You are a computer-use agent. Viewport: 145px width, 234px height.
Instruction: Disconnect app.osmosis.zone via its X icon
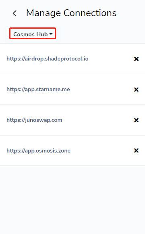(136, 150)
